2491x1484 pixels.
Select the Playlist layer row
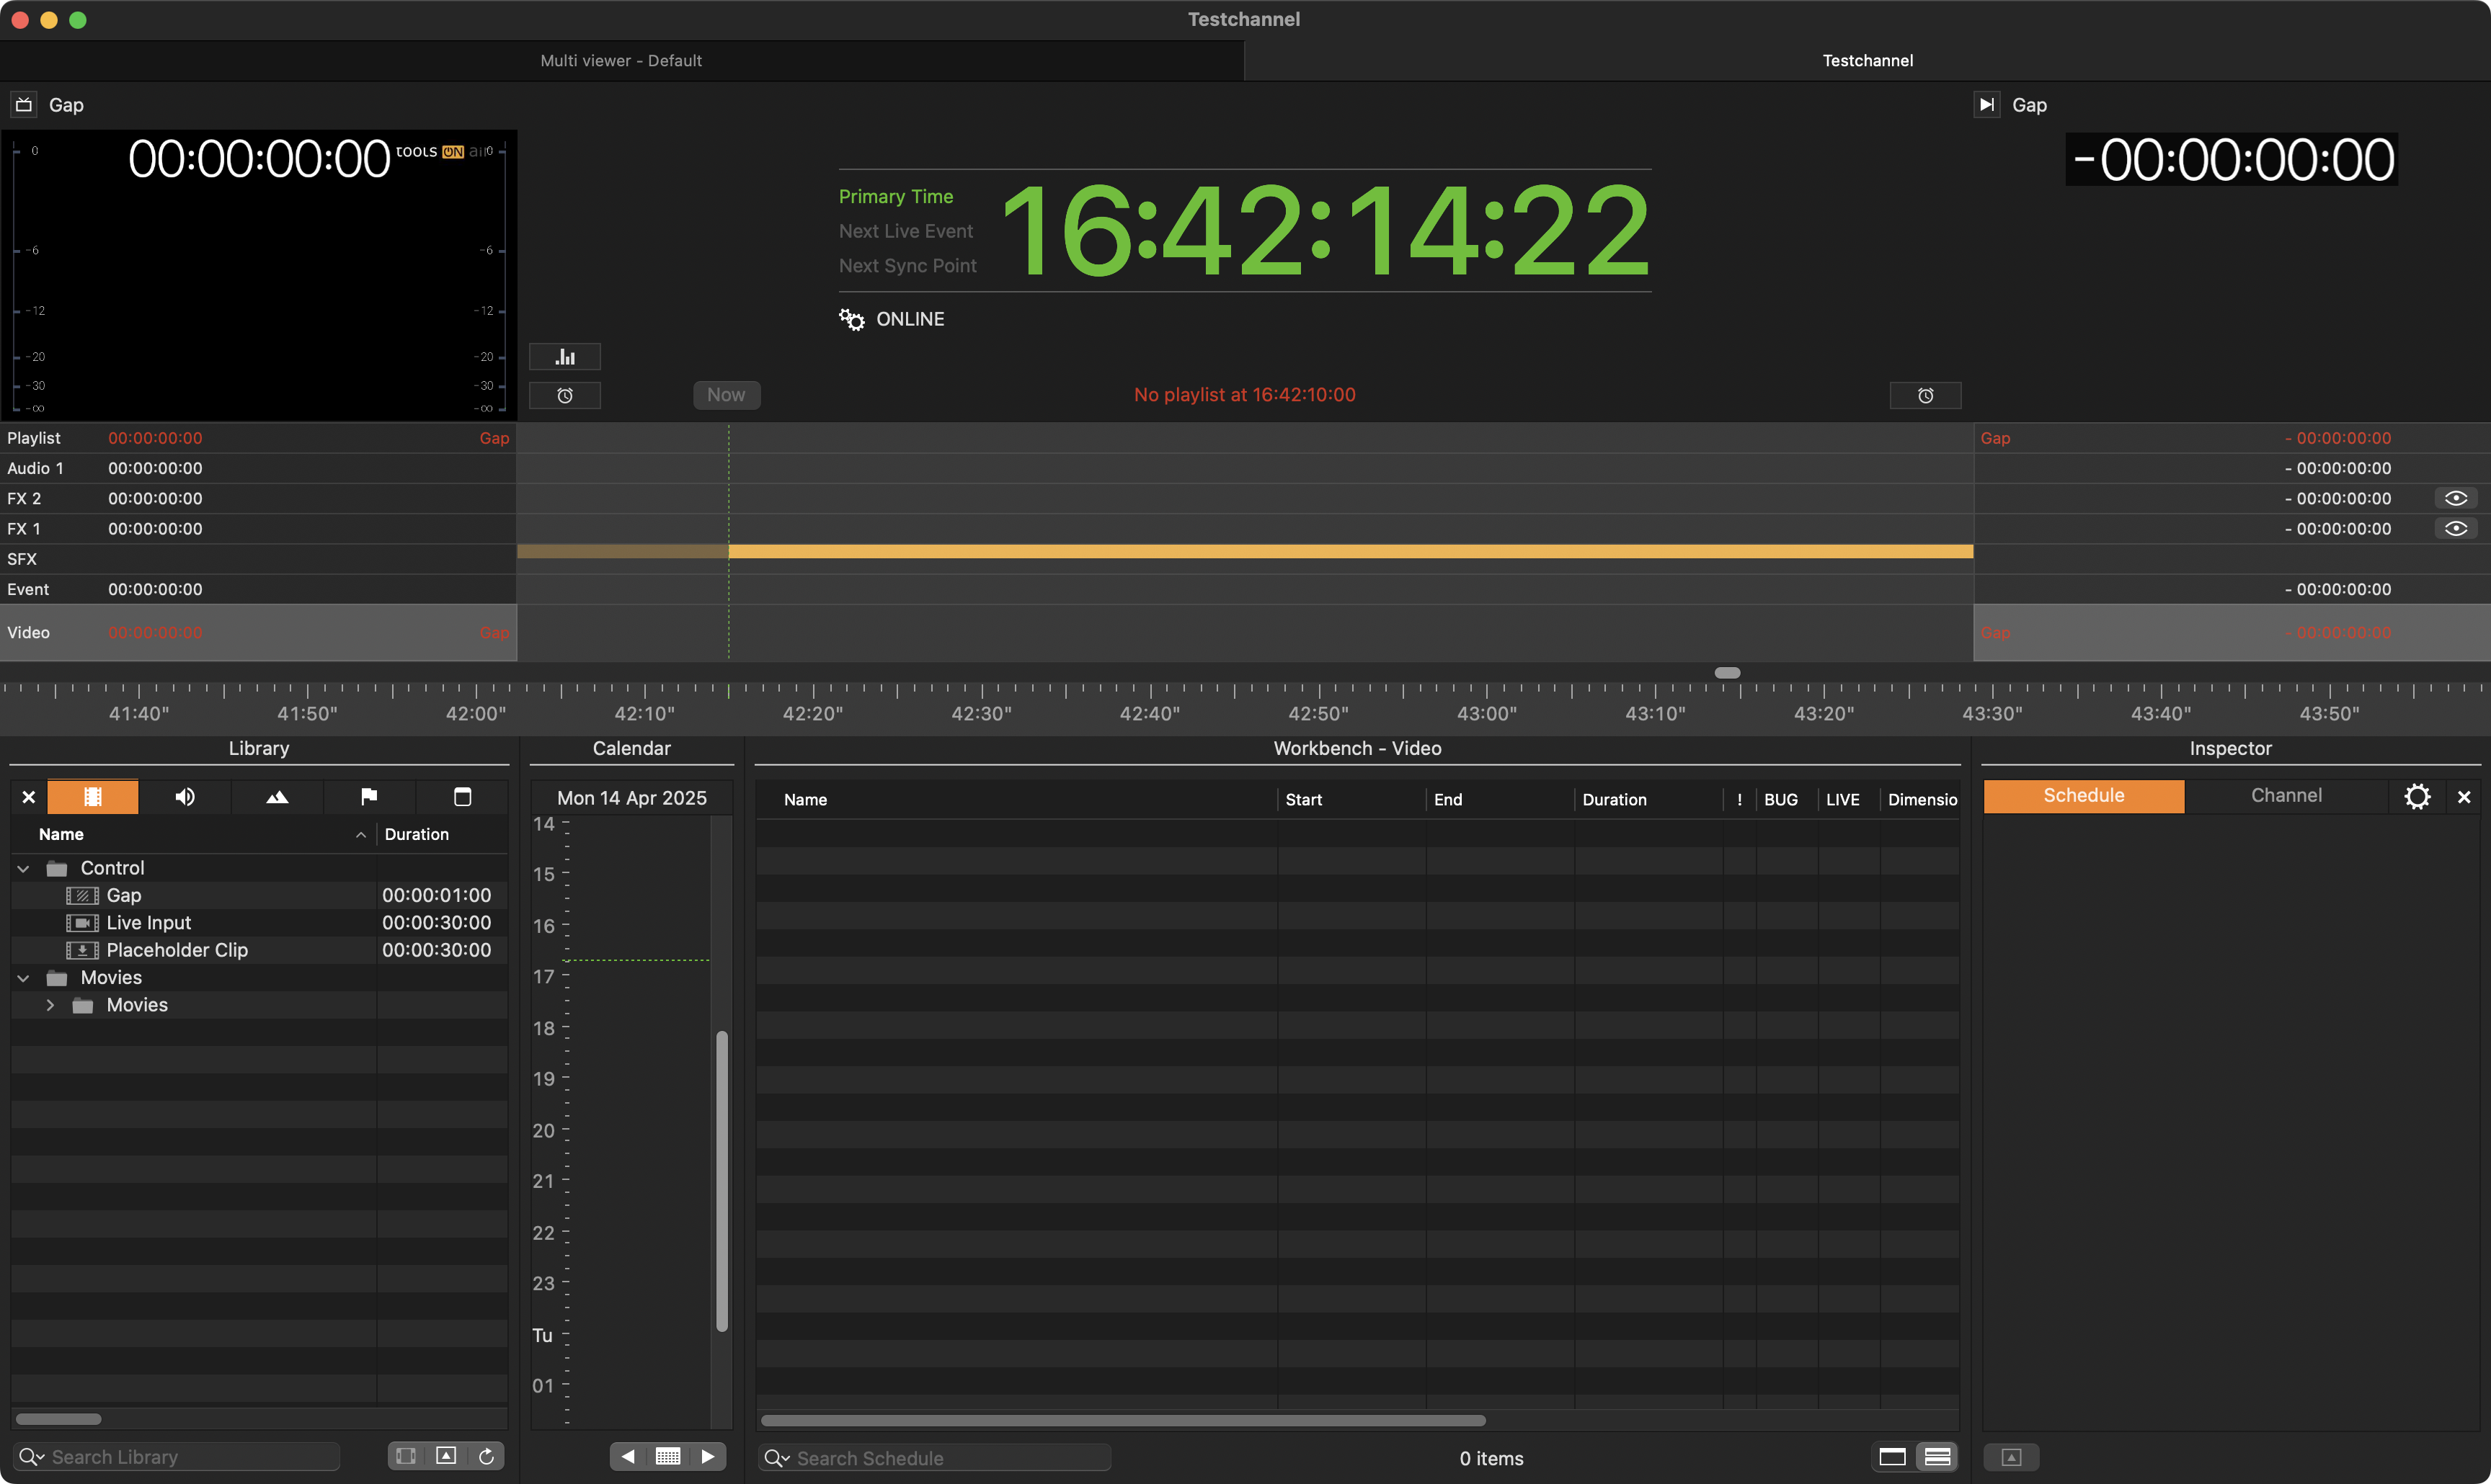[258, 438]
